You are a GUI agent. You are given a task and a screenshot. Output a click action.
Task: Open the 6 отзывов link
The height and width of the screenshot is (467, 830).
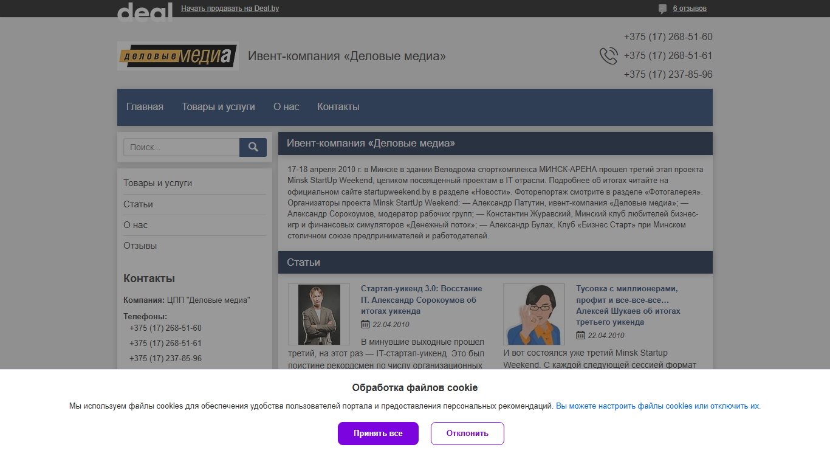point(690,9)
